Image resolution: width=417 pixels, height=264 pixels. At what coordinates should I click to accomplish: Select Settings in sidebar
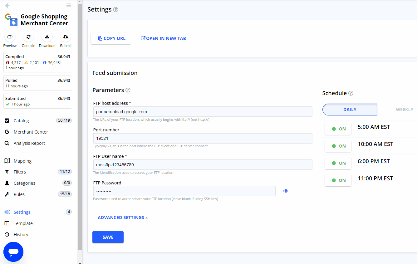pos(22,212)
